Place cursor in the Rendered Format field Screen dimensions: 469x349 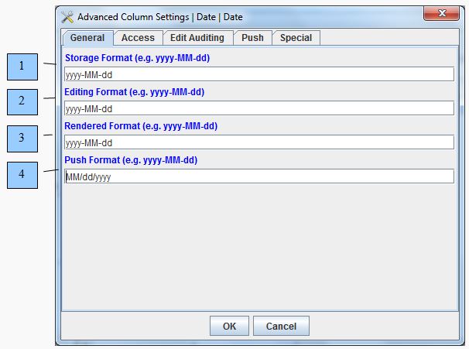coord(258,142)
